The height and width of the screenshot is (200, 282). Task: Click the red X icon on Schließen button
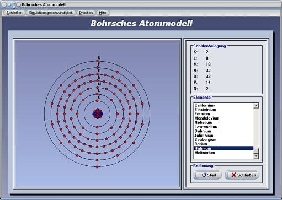[233, 175]
